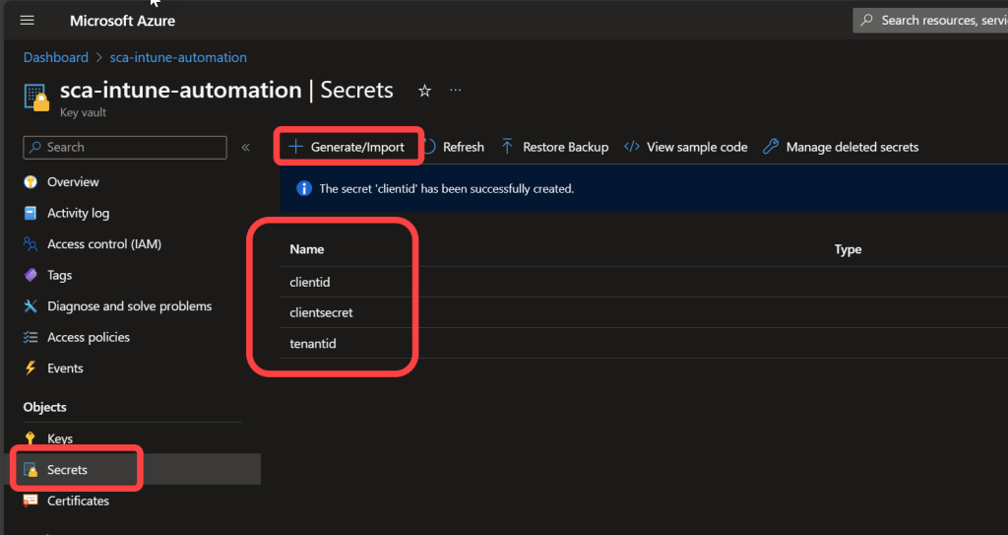This screenshot has height=535, width=1008.
Task: Go to Certificates in the sidebar
Action: click(78, 501)
